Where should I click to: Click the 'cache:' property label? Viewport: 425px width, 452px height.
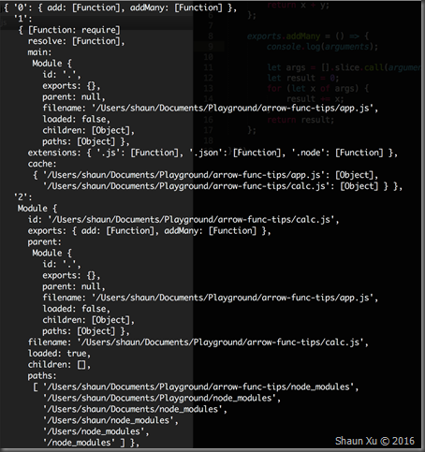click(x=40, y=164)
